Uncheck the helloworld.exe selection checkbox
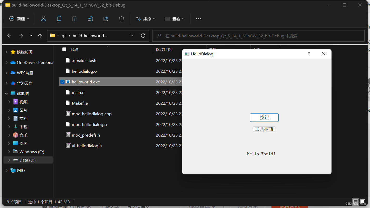This screenshot has height=208, width=370. coord(62,82)
